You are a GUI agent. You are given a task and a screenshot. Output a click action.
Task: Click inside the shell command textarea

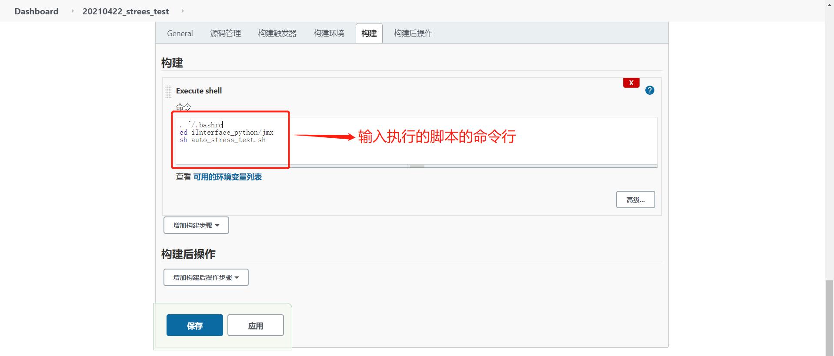tap(417, 141)
